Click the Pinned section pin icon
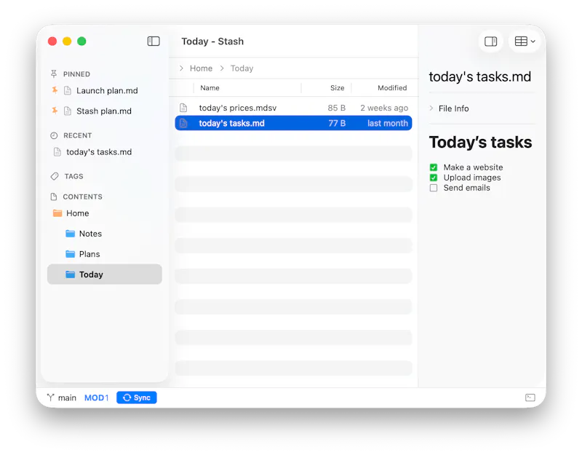This screenshot has height=455, width=582. (54, 74)
